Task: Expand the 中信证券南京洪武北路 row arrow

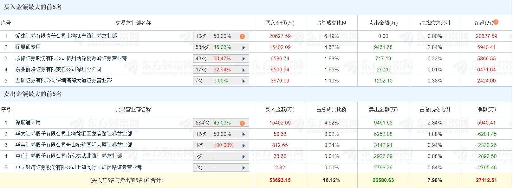Action: click(244, 156)
